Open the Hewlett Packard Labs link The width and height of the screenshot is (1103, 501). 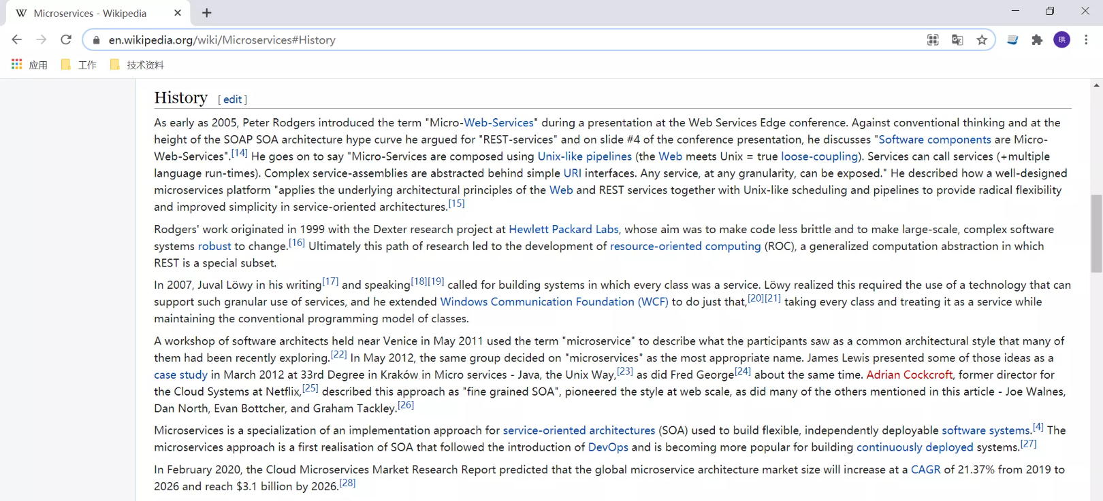tap(564, 230)
